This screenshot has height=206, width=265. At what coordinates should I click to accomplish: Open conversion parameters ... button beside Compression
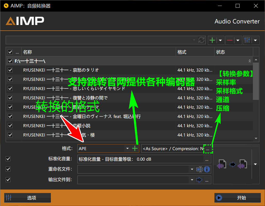click(x=208, y=149)
